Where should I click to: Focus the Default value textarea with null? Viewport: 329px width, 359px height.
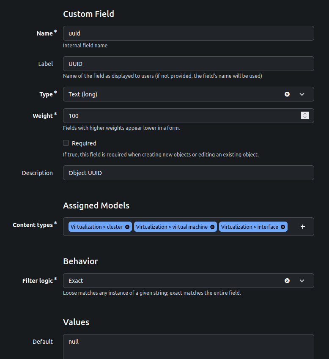click(x=189, y=347)
